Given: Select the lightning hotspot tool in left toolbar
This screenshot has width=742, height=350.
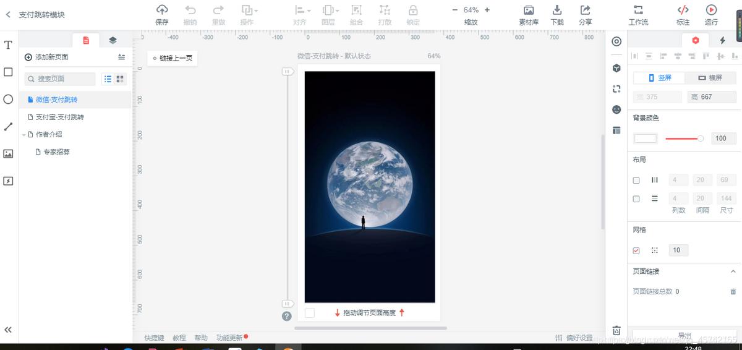Looking at the screenshot, I should coord(8,181).
